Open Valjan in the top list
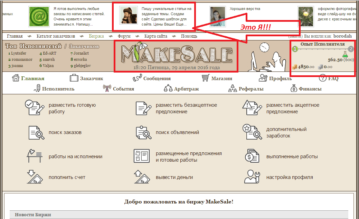Image resolution: width=359 pixels, height=219 pixels. [x=48, y=66]
